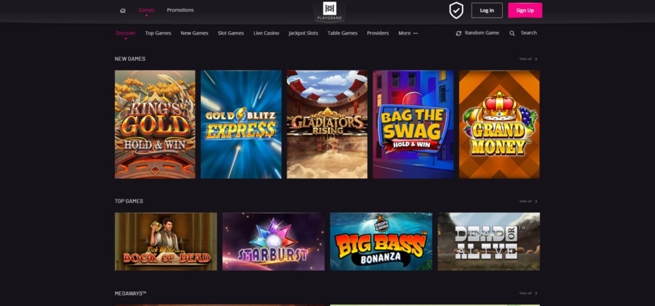View all Megaways games
Viewport: 655px width, 306px height.
coord(528,294)
